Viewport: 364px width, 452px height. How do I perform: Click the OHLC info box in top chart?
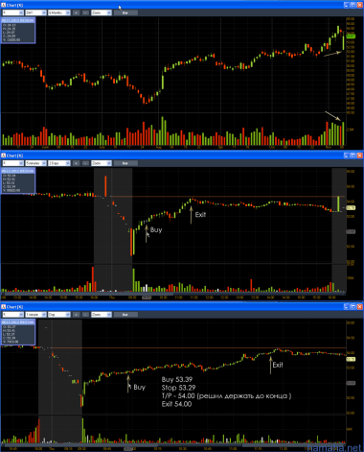(18, 31)
